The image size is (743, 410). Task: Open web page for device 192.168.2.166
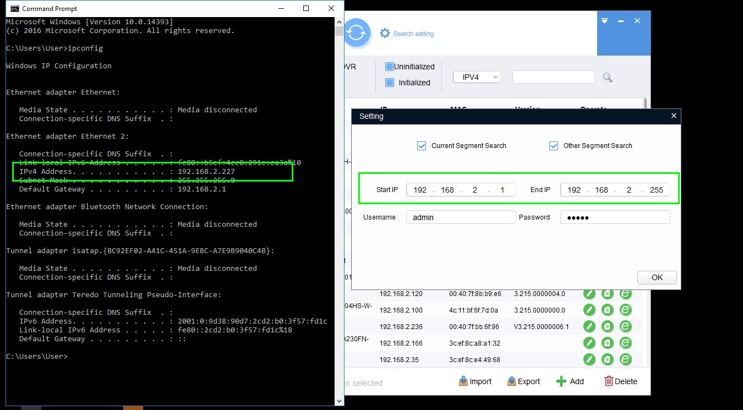pyautogui.click(x=626, y=343)
